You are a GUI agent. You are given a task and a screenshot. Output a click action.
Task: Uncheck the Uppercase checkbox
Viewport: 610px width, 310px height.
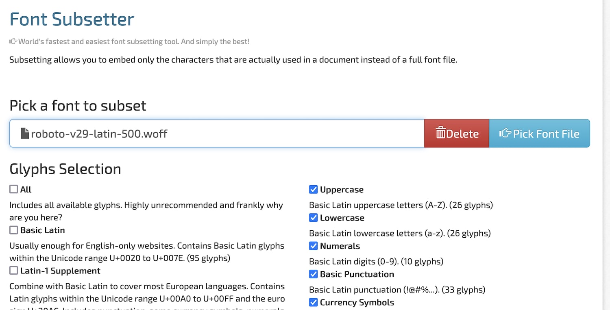tap(313, 189)
